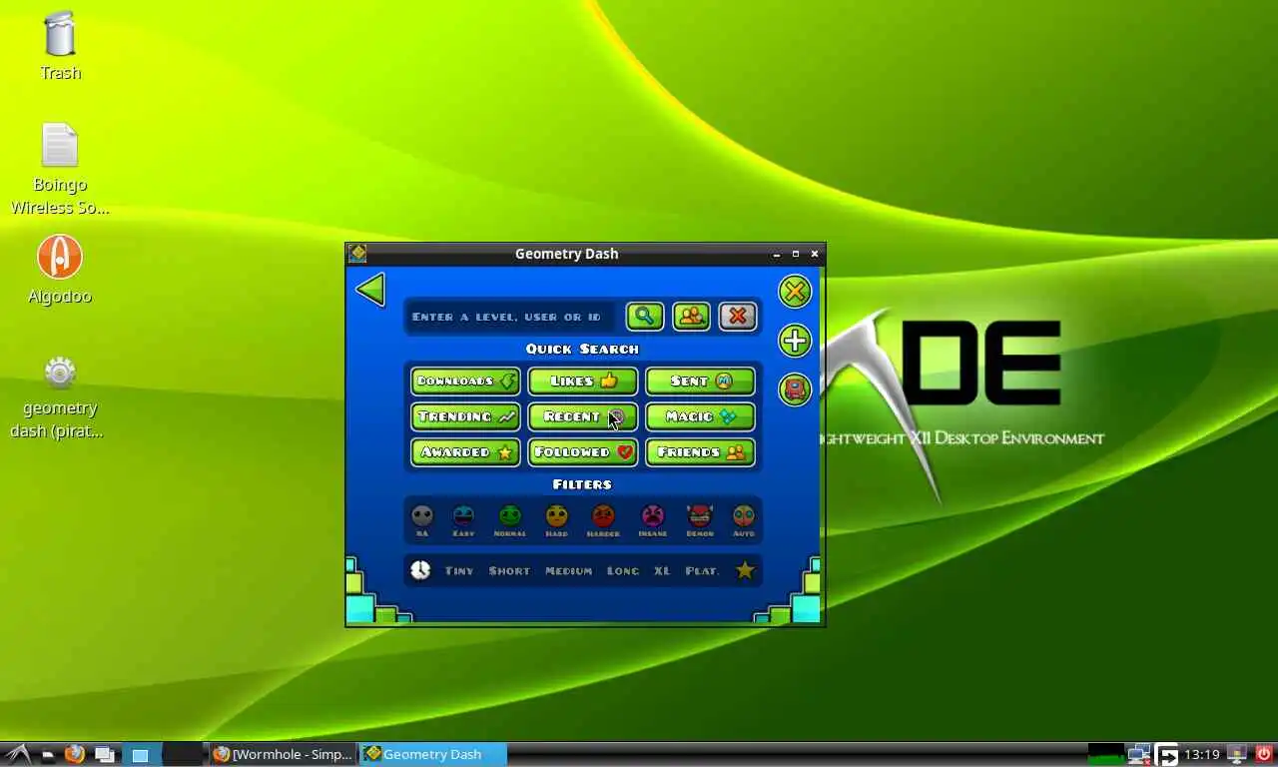Open Followed quick search
The image size is (1278, 767).
coord(583,451)
